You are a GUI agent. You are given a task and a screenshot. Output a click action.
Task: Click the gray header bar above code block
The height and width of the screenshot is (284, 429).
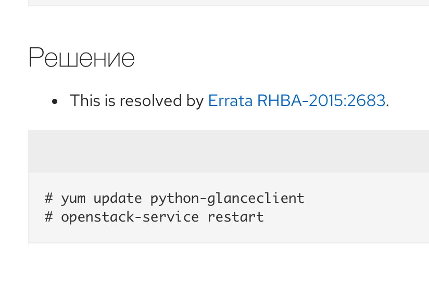click(x=229, y=151)
